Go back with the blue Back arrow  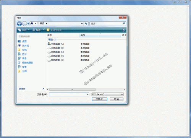[x=19, y=24]
